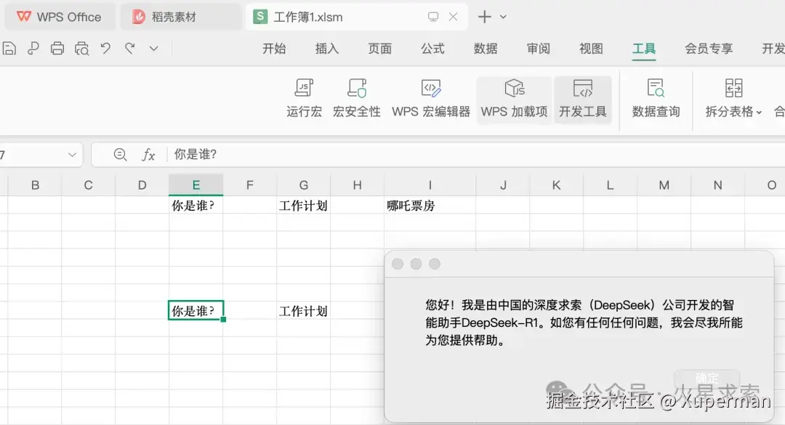
Task: Click plus to add new tab
Action: [x=484, y=17]
